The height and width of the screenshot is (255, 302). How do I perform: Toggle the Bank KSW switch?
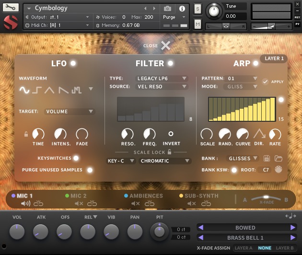pyautogui.click(x=234, y=170)
